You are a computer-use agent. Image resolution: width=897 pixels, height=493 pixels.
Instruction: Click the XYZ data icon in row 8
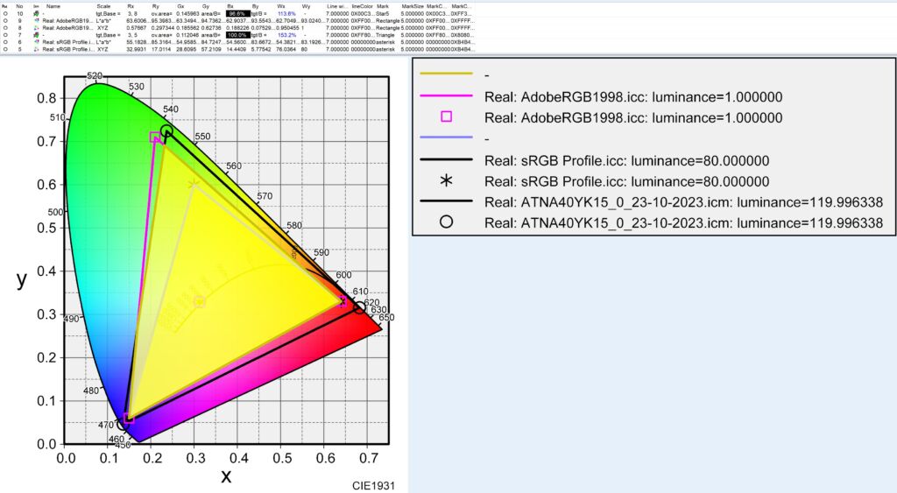coord(36,27)
